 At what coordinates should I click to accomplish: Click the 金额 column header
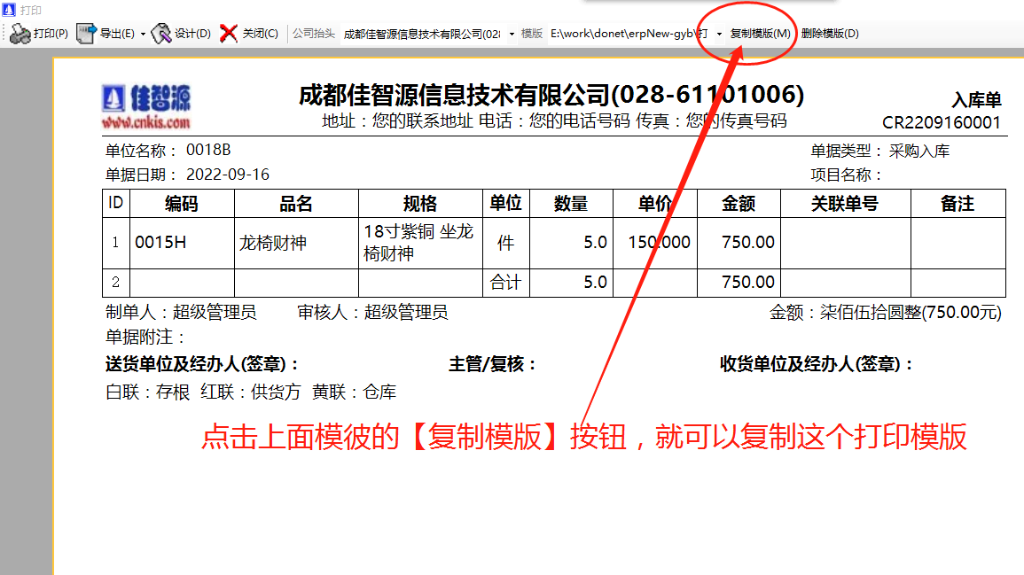[x=739, y=204]
